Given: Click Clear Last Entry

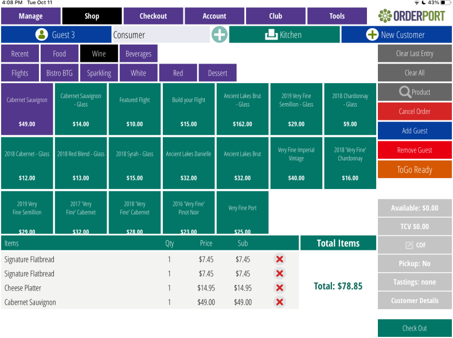Looking at the screenshot, I should [415, 53].
